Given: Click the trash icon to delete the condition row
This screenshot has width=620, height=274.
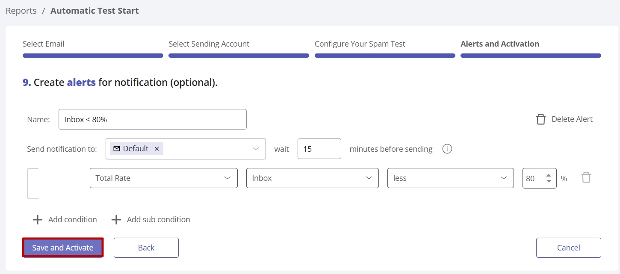Looking at the screenshot, I should click(586, 178).
